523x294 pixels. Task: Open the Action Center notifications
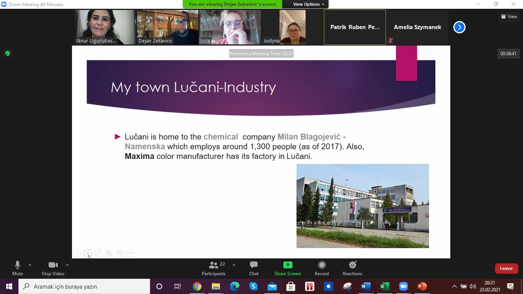tap(510, 286)
